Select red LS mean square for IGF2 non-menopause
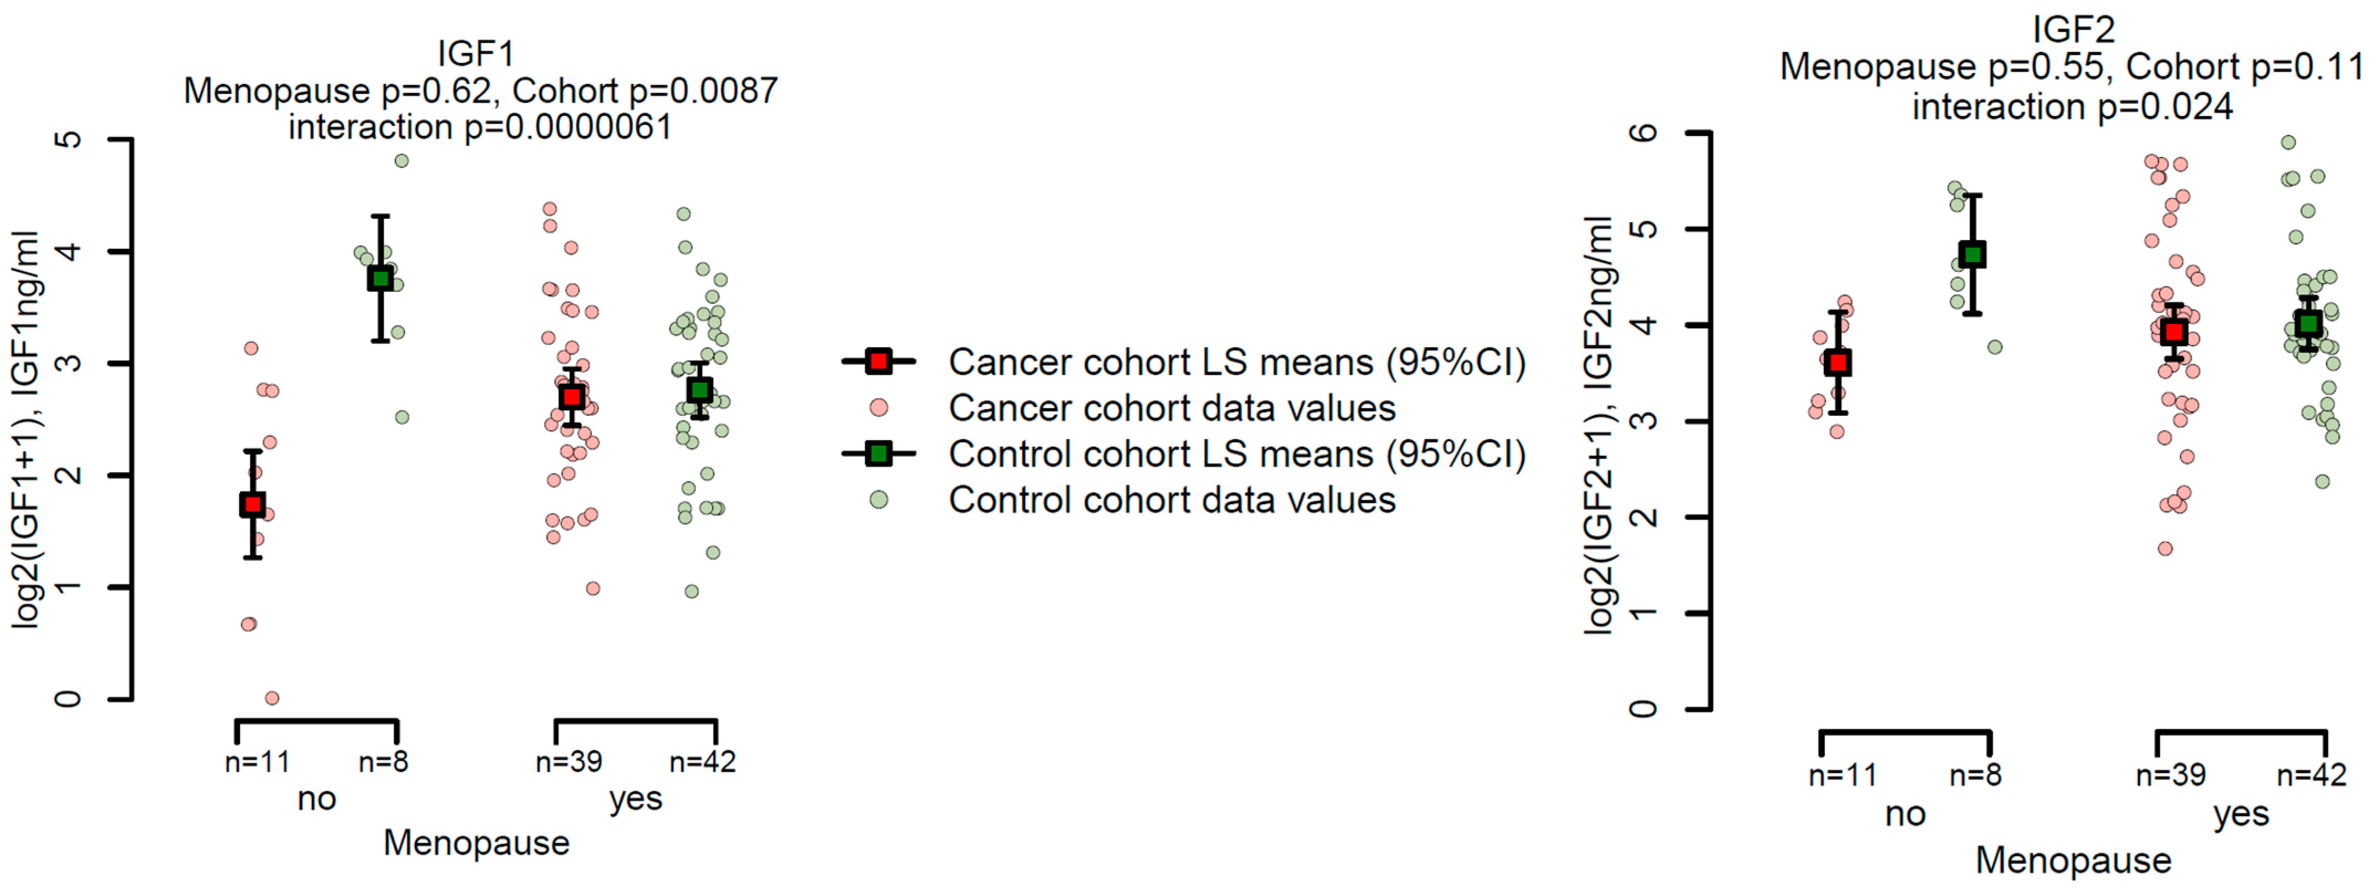The width and height of the screenshot is (2373, 894). coord(1839,363)
